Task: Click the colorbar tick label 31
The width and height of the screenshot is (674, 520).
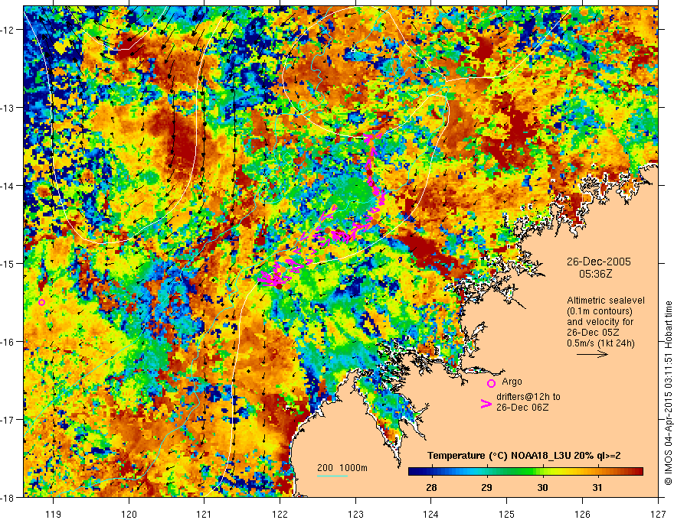Action: pyautogui.click(x=597, y=487)
